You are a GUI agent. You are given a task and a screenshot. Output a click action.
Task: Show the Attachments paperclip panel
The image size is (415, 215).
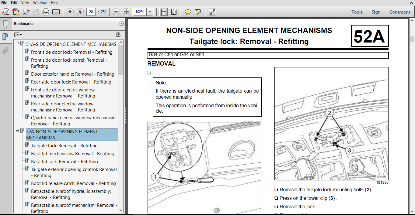coord(5,50)
